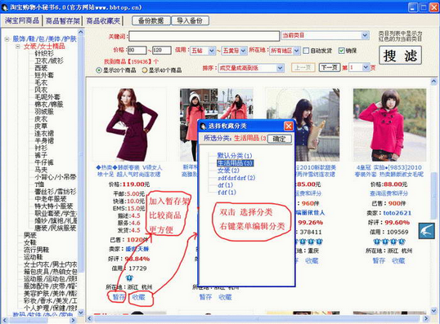Click 查询运费和评分 under 88.00元 product
The width and height of the screenshot is (440, 324).
(388, 193)
